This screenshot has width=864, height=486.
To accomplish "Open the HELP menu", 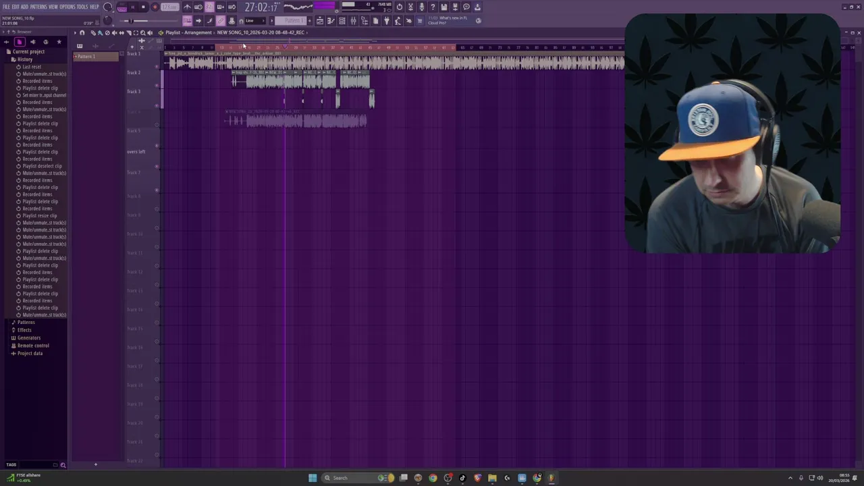I will point(94,7).
